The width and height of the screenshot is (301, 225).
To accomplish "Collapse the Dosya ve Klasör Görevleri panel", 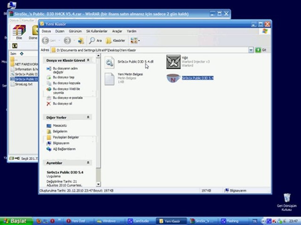I will 88,60.
